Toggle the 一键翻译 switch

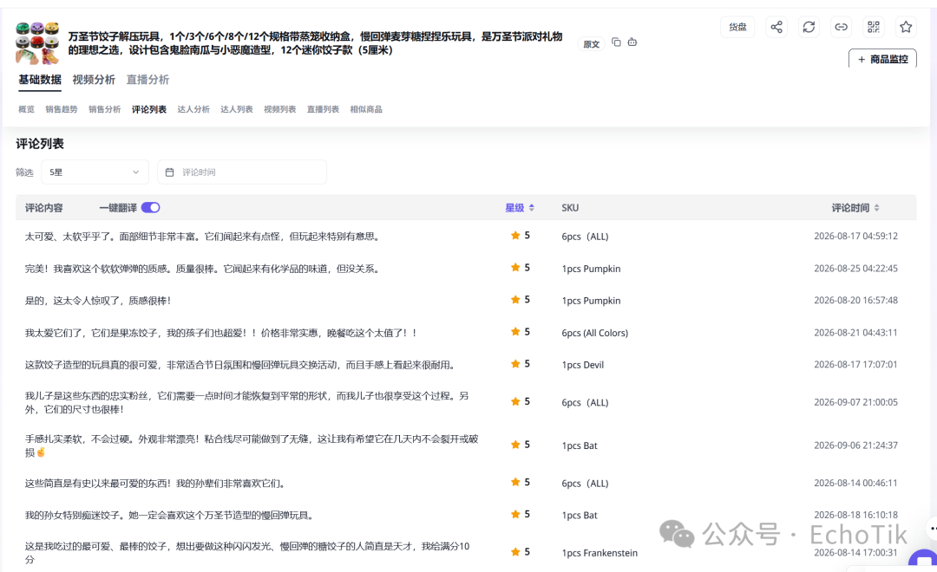pos(151,208)
